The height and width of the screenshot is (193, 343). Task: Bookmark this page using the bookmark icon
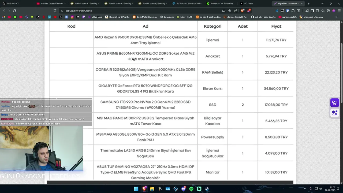[55, 11]
